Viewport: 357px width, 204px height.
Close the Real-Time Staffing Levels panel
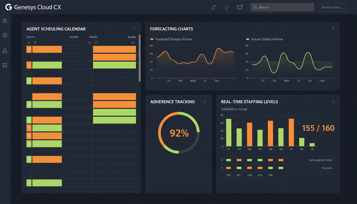coord(333,101)
